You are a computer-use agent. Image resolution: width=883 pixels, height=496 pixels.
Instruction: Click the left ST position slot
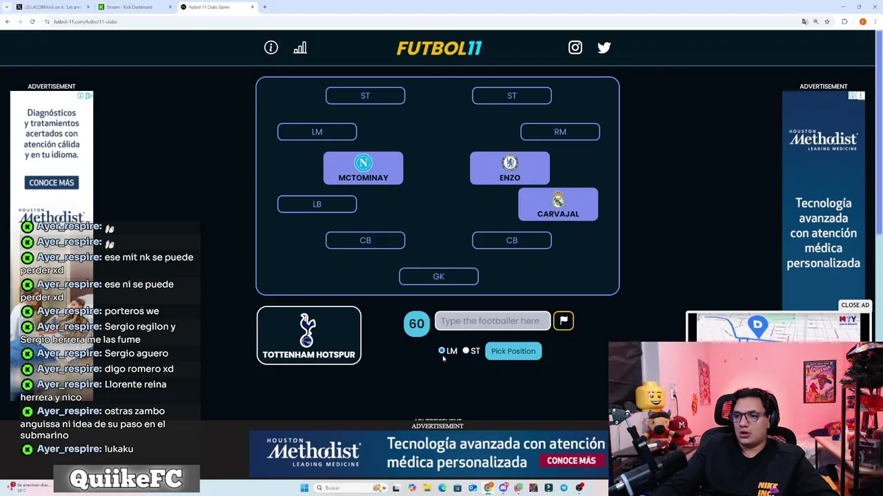coord(365,96)
